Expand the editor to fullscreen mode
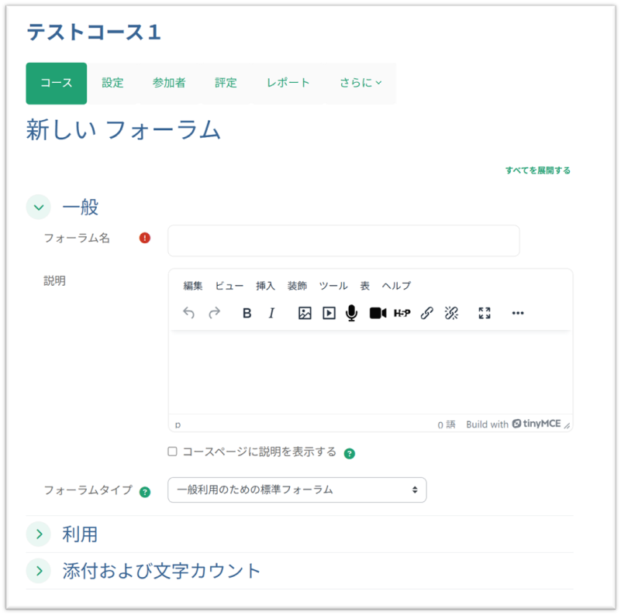The image size is (621, 615). click(484, 313)
